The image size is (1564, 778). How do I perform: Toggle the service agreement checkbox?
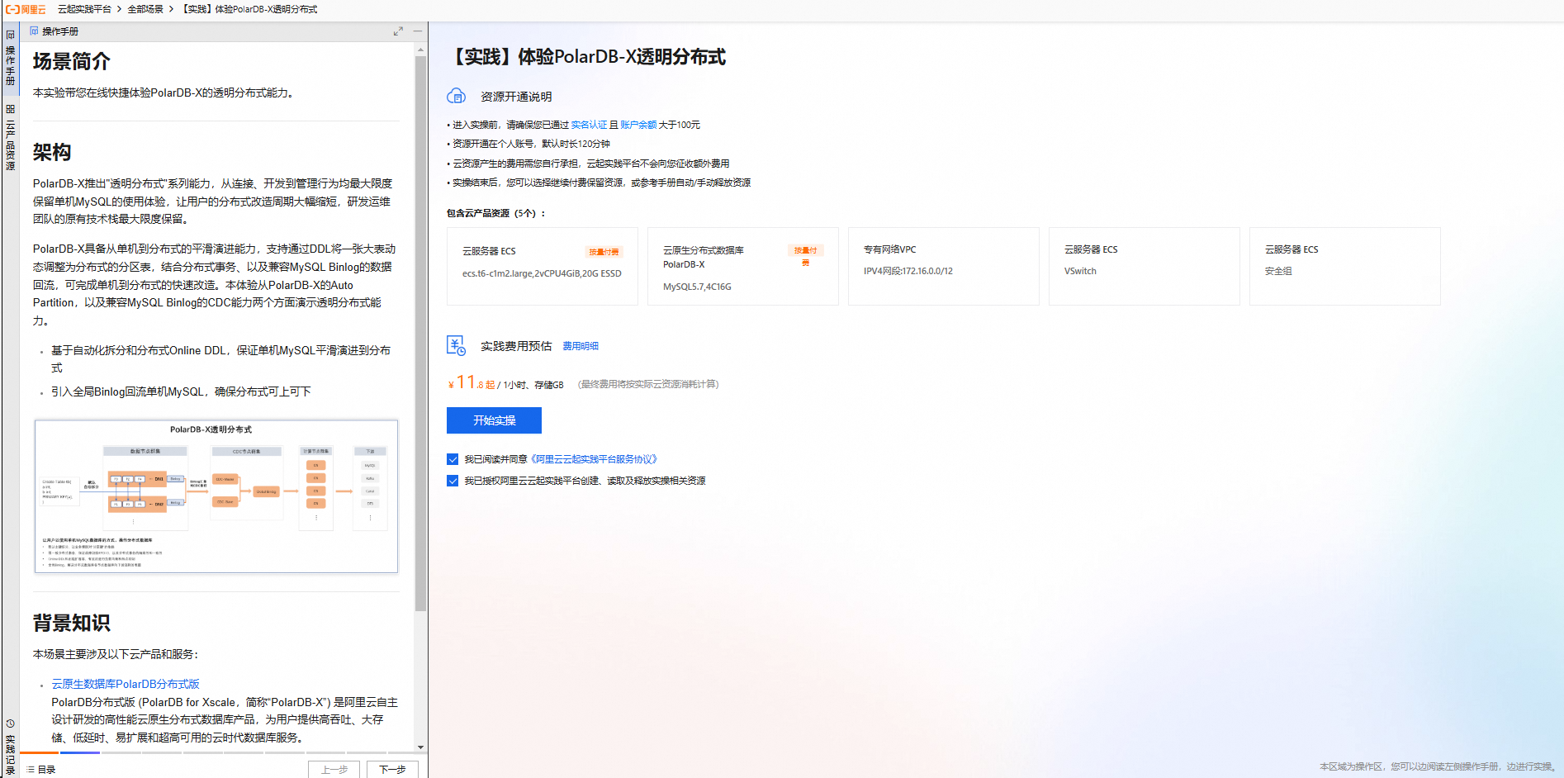[453, 459]
